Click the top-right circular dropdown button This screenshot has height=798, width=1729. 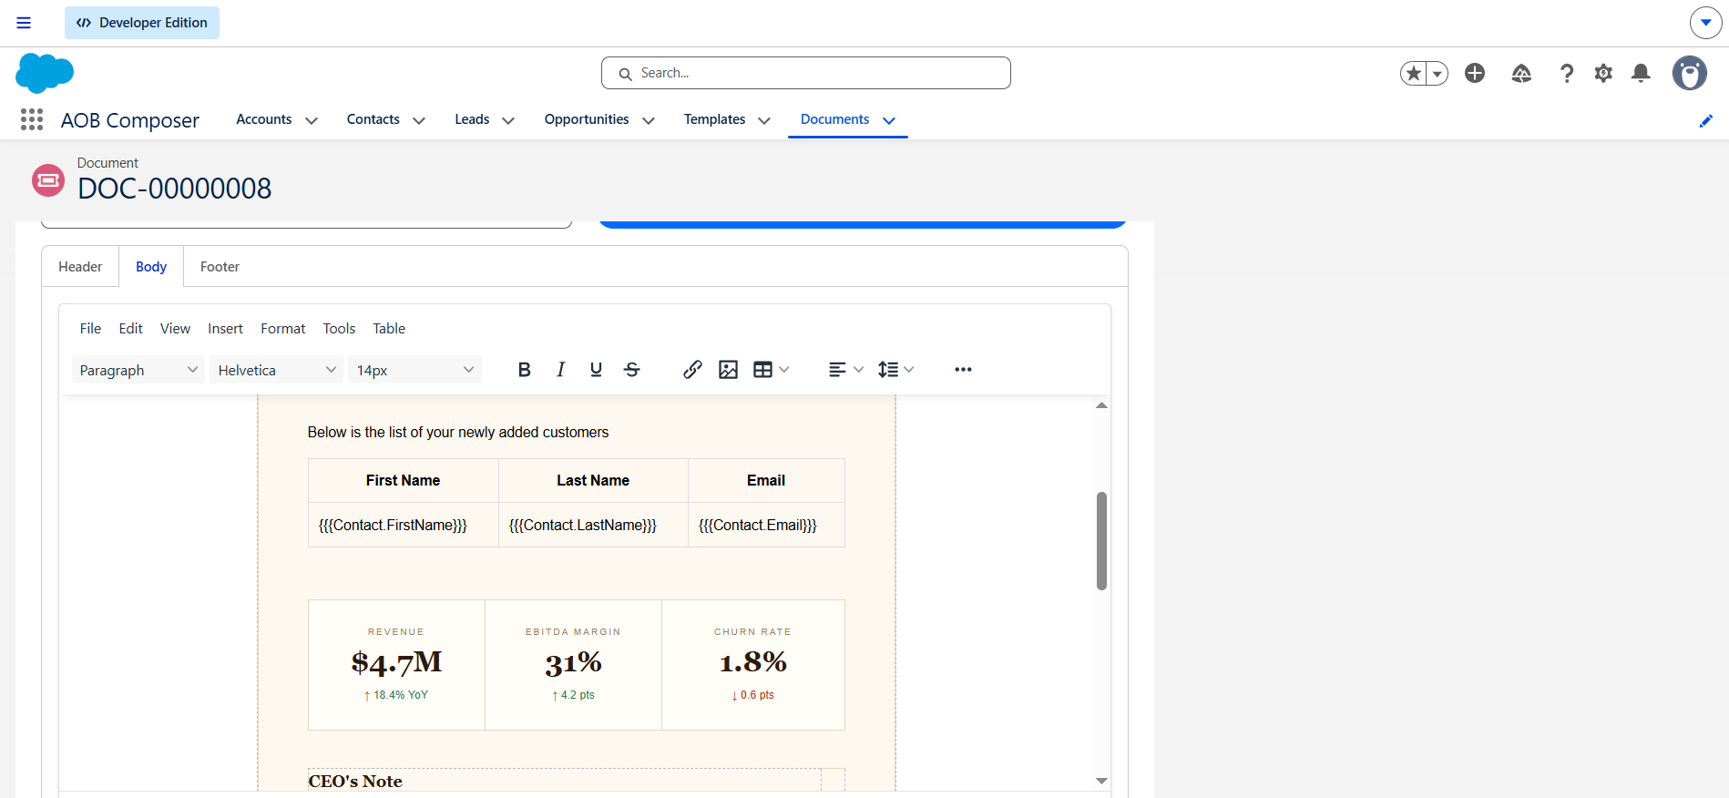point(1705,23)
